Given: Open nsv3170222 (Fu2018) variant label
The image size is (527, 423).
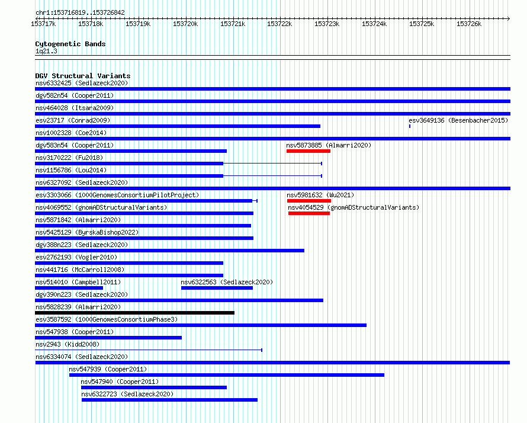Looking at the screenshot, I should coord(69,158).
